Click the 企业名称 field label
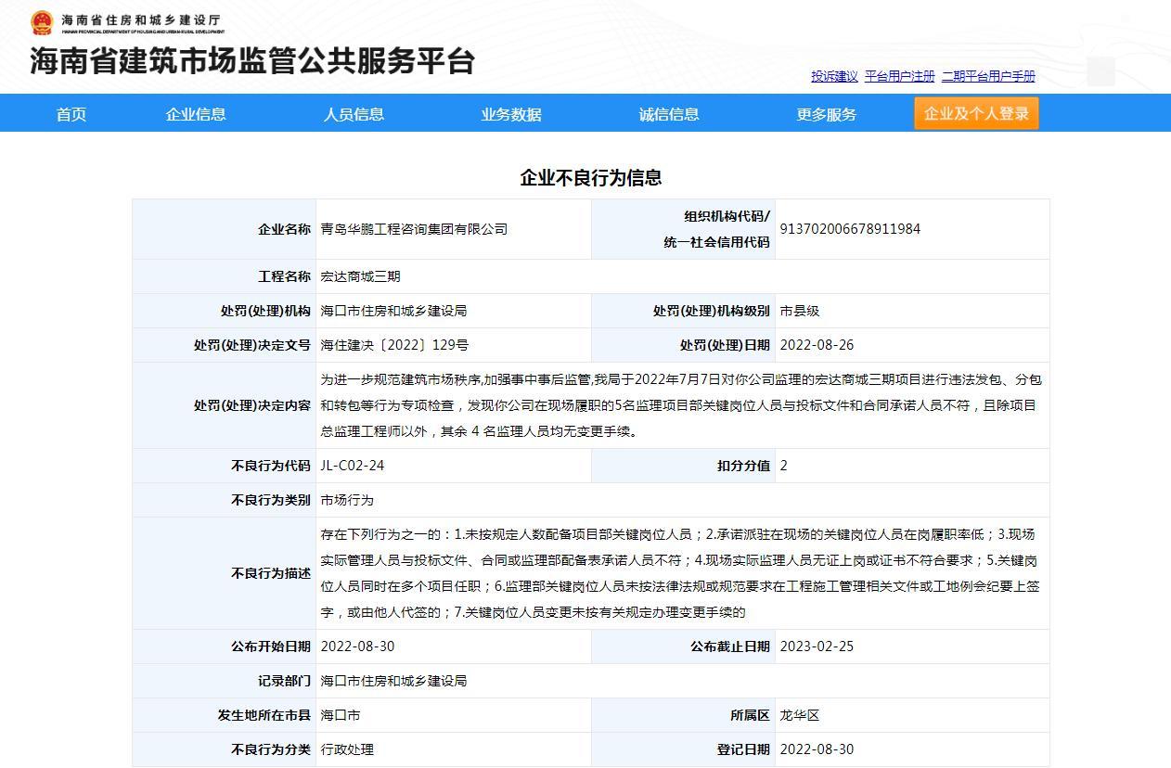The height and width of the screenshot is (768, 1171). coord(284,229)
